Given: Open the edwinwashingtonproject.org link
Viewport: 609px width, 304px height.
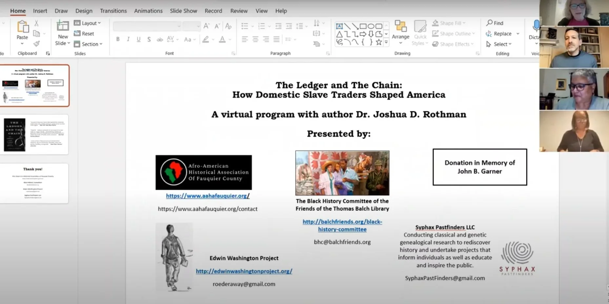Looking at the screenshot, I should [x=244, y=271].
